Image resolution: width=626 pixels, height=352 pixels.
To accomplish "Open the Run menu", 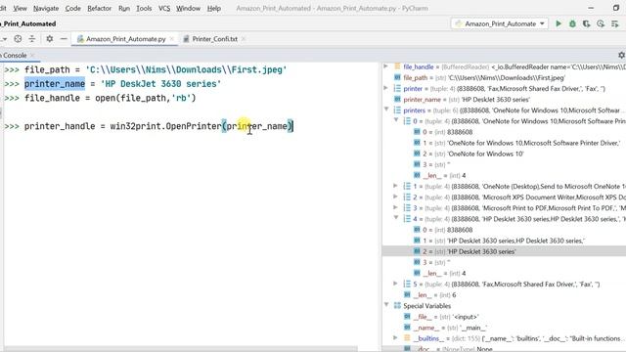I will coord(124,8).
